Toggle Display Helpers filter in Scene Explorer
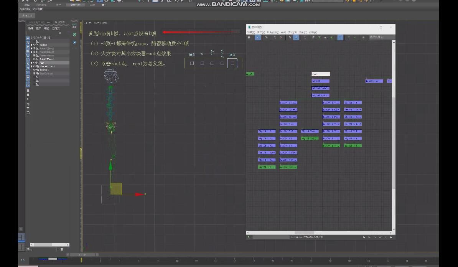The height and width of the screenshot is (267, 458). point(28,55)
